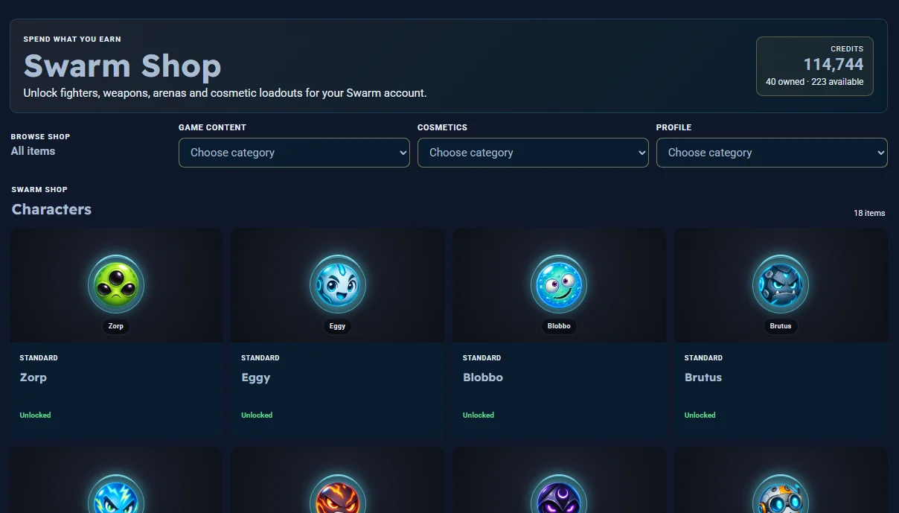Viewport: 899px width, 513px height.
Task: Click the 114,744 credits balance
Action: coord(834,65)
